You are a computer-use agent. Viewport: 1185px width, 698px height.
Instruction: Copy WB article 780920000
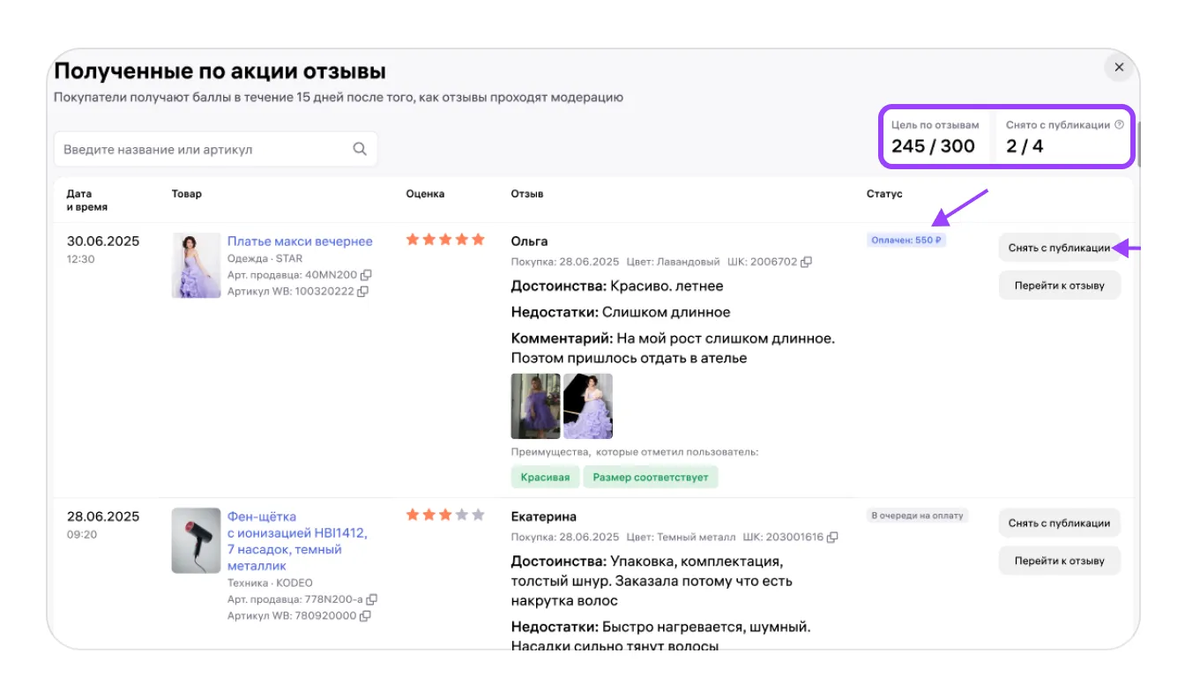tap(365, 616)
